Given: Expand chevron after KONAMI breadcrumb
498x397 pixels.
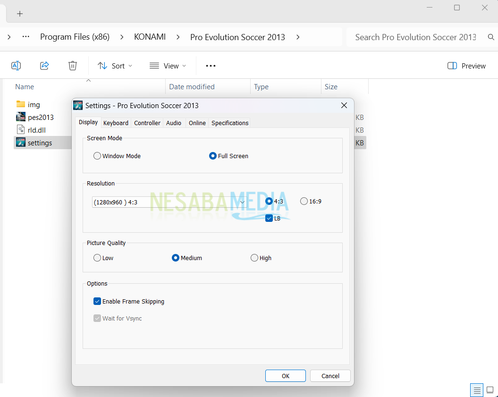Looking at the screenshot, I should point(178,37).
